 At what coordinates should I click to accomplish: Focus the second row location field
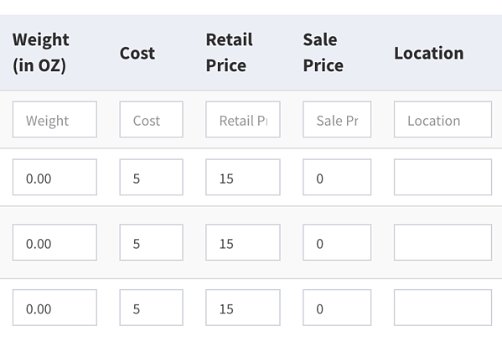click(x=442, y=242)
